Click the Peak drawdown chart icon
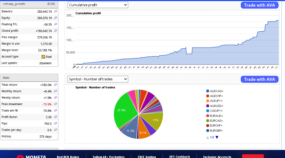285x158 pixels. tap(55, 104)
